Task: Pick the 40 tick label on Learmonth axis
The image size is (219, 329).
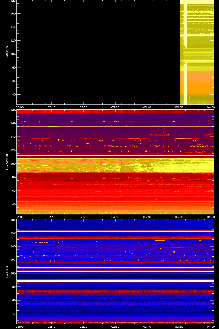Action: coord(14,204)
